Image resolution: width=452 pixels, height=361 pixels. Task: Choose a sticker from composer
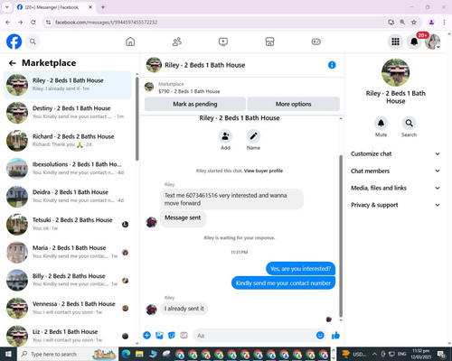pos(172,335)
